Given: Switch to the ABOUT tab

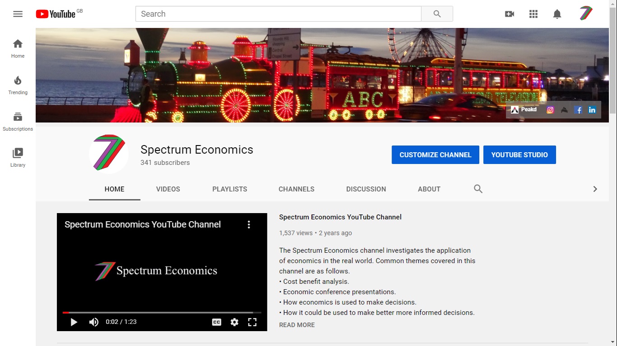Looking at the screenshot, I should pyautogui.click(x=429, y=189).
